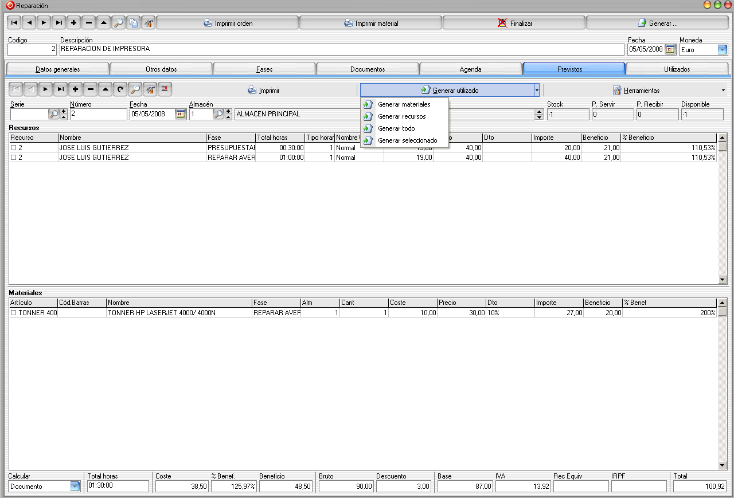Open the top toolbar magnifier search
Viewport: 734px width, 498px height.
pos(118,23)
